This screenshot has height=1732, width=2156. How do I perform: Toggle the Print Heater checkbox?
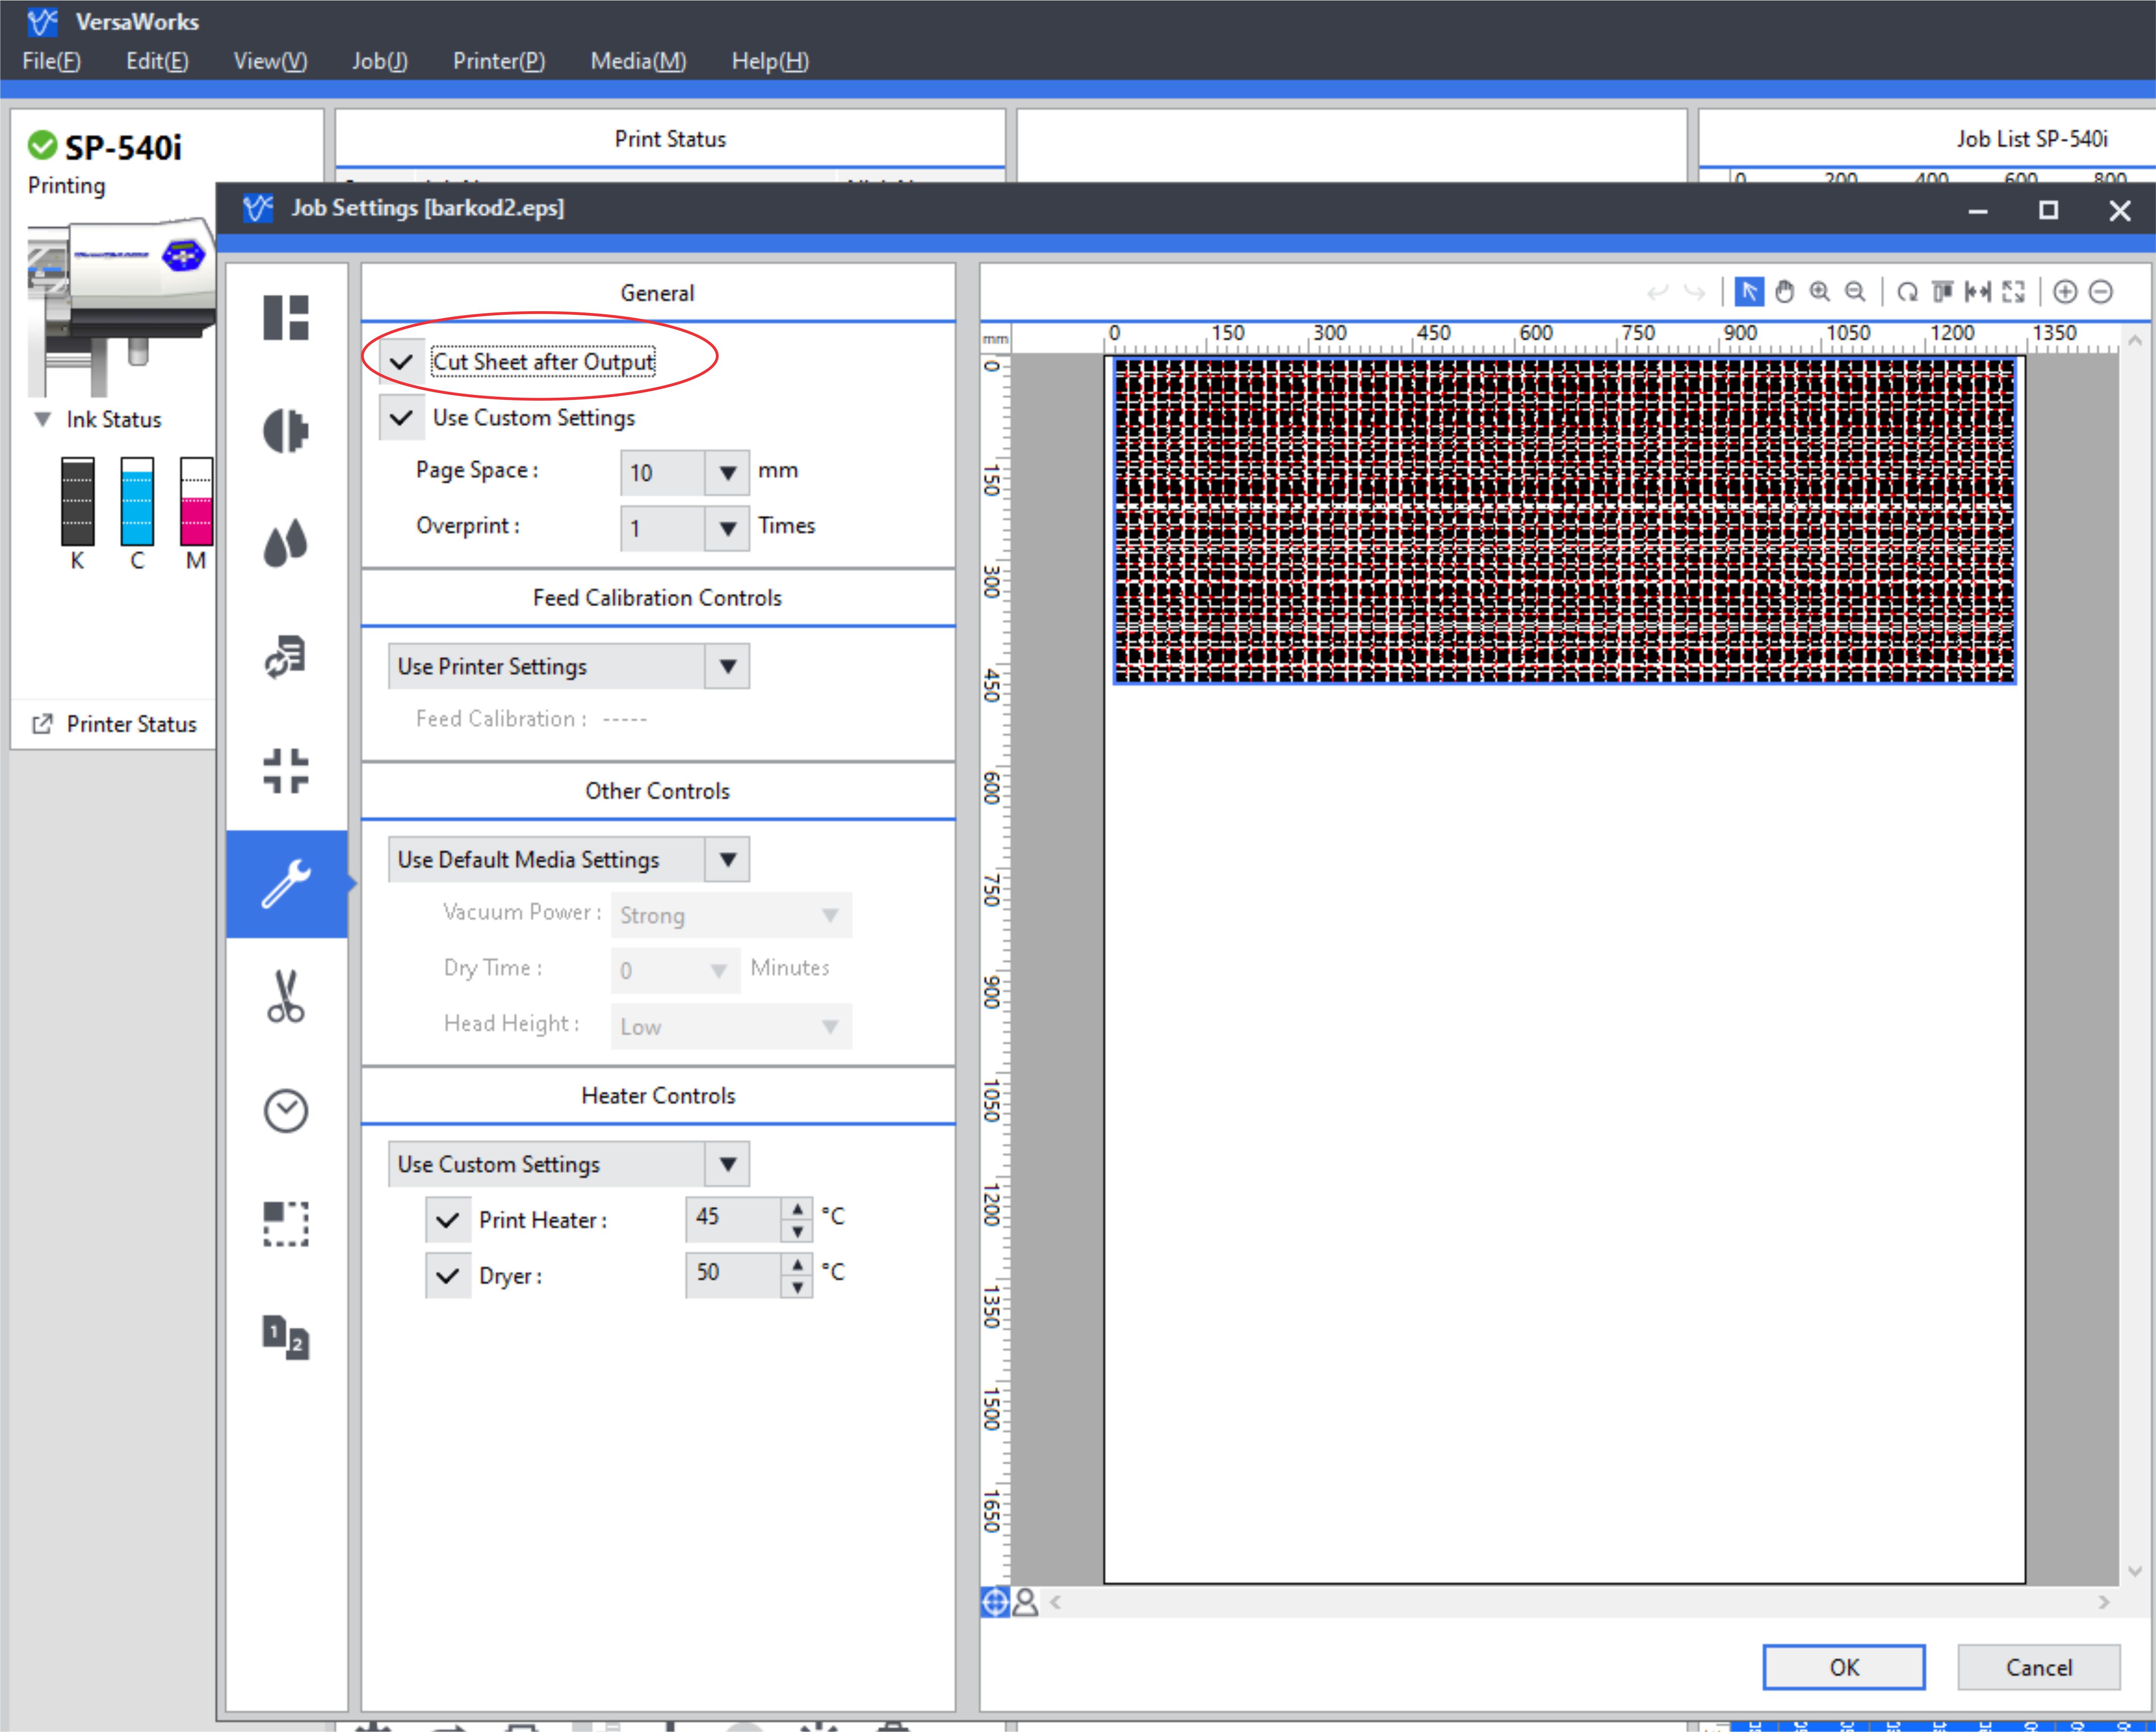pyautogui.click(x=448, y=1220)
